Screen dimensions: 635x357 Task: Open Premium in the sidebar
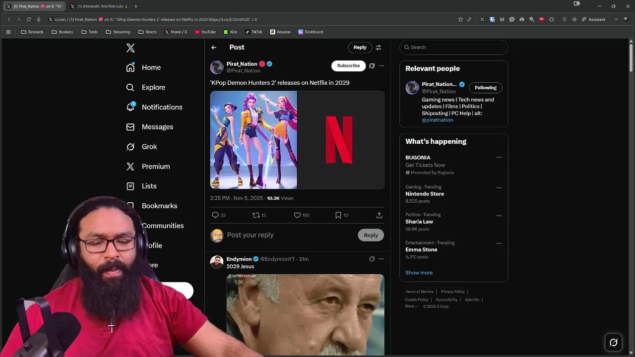point(148,167)
